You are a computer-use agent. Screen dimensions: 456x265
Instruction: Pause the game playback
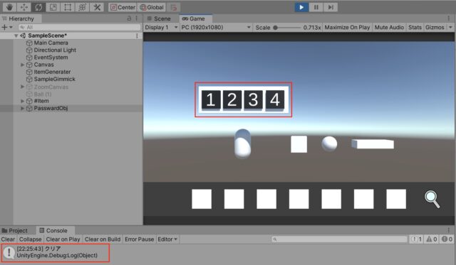316,7
